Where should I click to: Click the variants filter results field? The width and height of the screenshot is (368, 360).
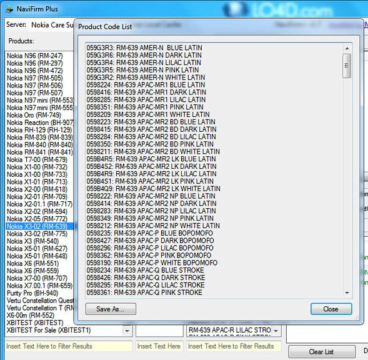point(234,346)
